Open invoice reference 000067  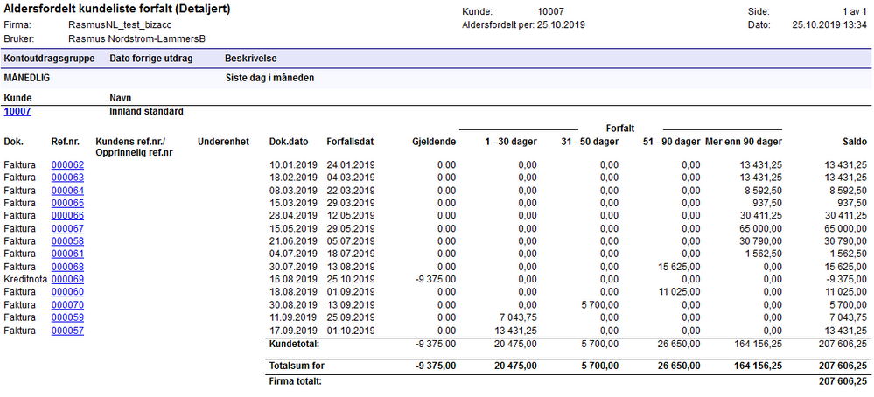click(67, 228)
